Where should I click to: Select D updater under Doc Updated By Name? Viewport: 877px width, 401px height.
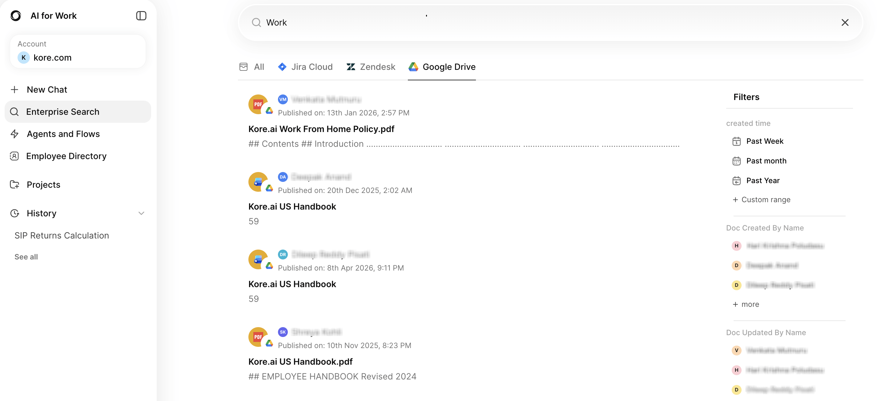coord(773,390)
